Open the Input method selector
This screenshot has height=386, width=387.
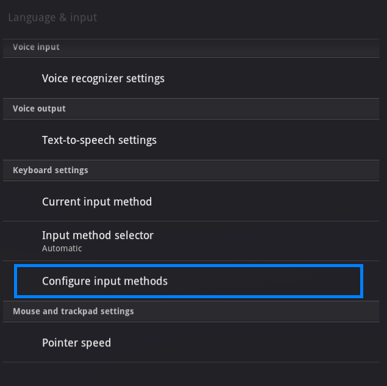98,235
